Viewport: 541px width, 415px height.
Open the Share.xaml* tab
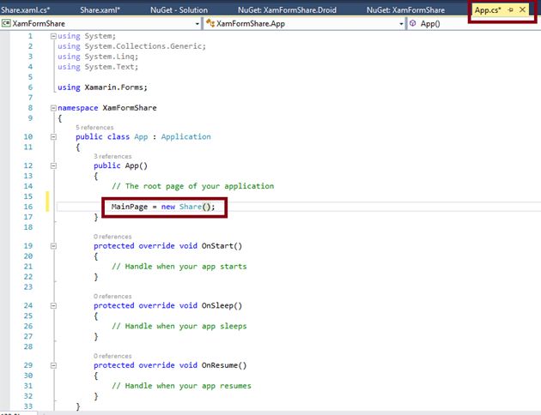point(100,10)
